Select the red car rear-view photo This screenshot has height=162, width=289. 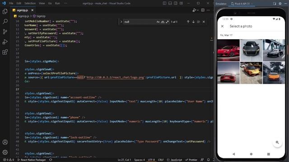[x=228, y=73]
